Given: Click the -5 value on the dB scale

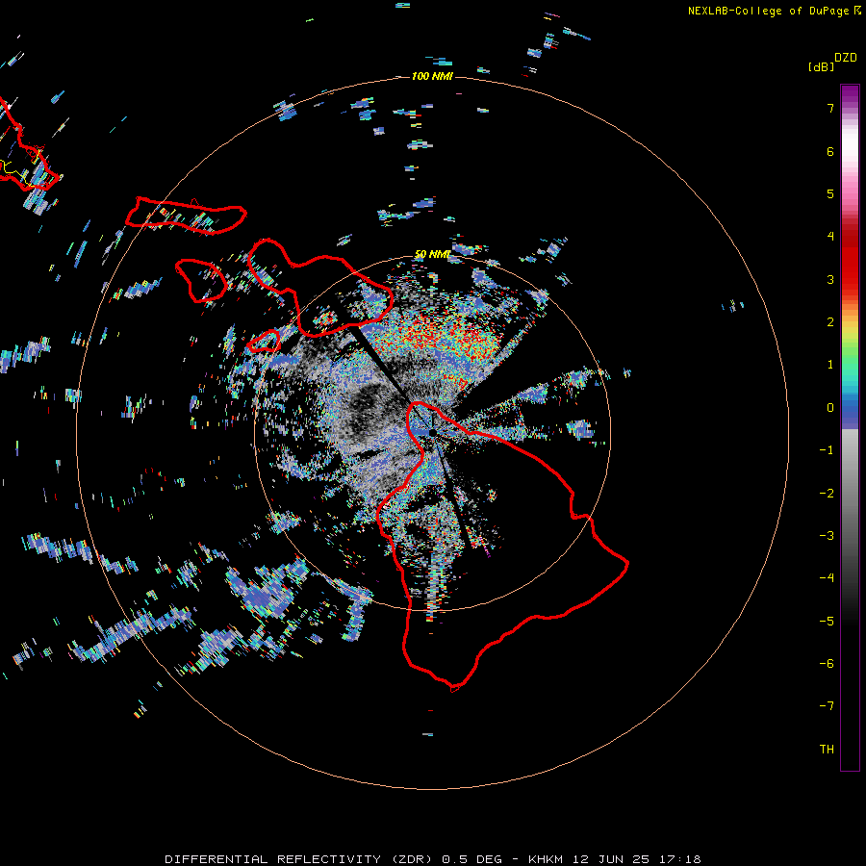Looking at the screenshot, I should [x=827, y=622].
